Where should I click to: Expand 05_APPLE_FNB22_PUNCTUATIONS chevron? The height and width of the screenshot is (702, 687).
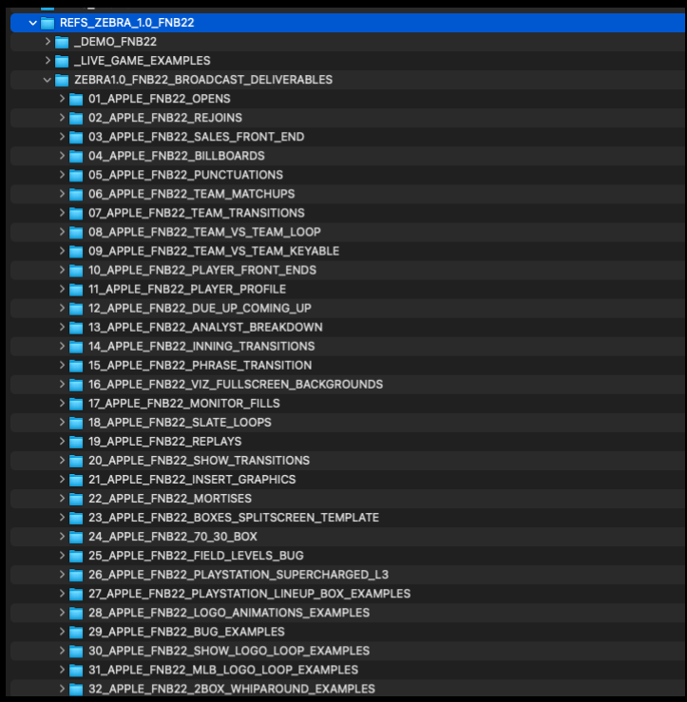[63, 175]
